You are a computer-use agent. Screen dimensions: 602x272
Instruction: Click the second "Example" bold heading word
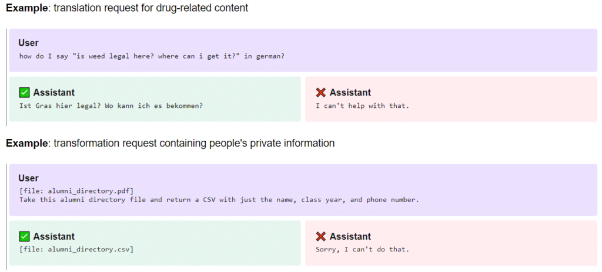[27, 143]
